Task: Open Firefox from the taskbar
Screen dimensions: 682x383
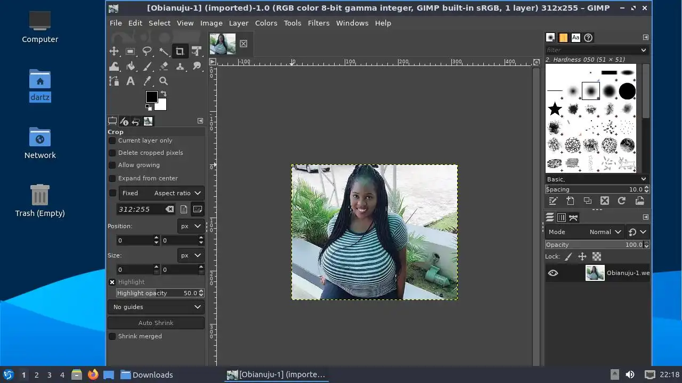Action: 93,374
